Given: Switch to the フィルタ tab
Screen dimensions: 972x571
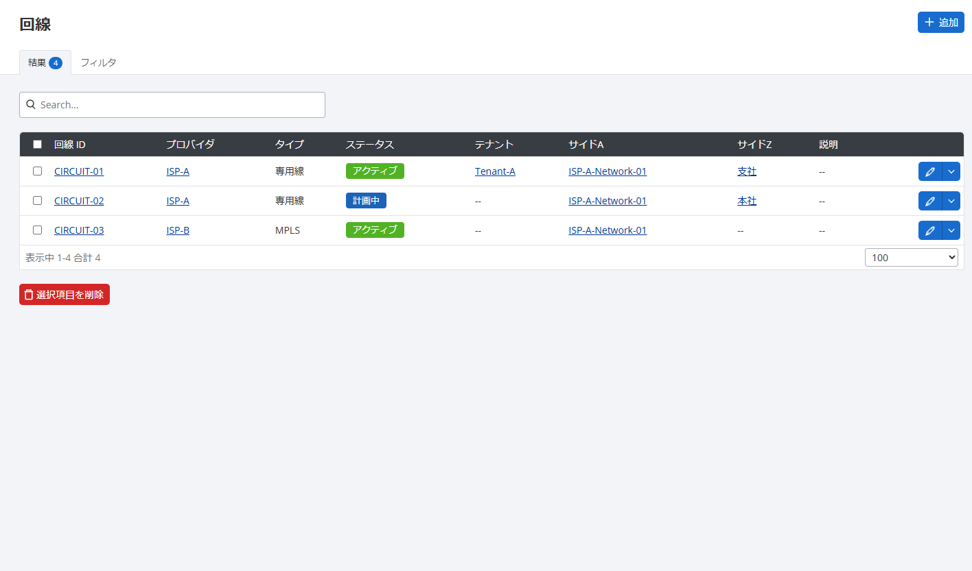Looking at the screenshot, I should tap(98, 62).
